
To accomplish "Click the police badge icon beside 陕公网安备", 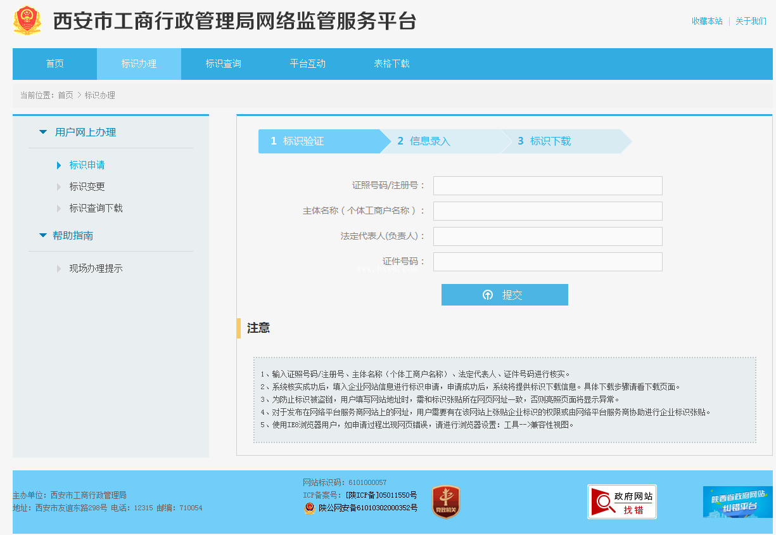I will (309, 508).
